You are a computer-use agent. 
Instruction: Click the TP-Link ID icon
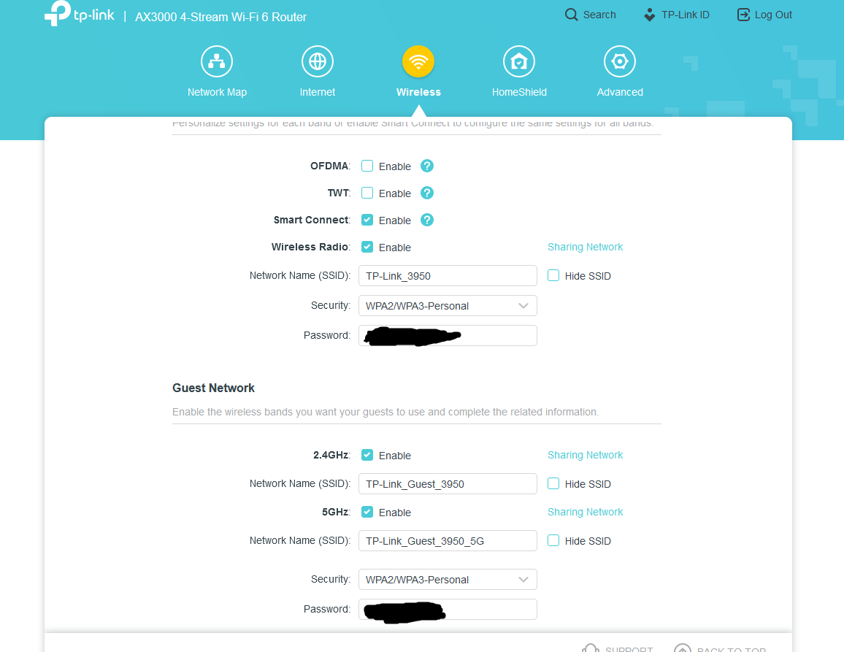[x=650, y=15]
